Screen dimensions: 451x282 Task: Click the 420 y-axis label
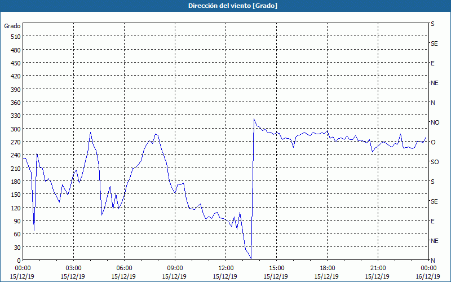tap(16, 76)
